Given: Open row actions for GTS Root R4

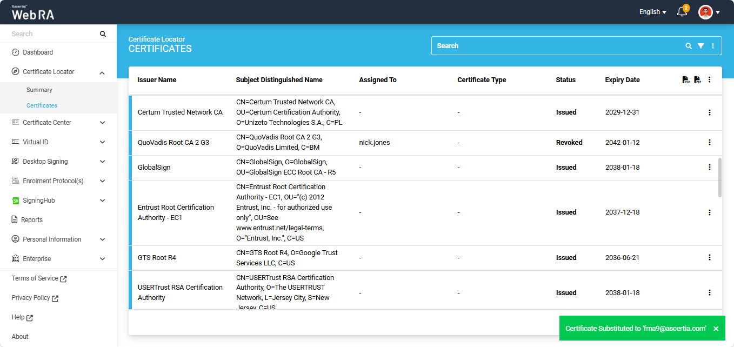Looking at the screenshot, I should 710,258.
